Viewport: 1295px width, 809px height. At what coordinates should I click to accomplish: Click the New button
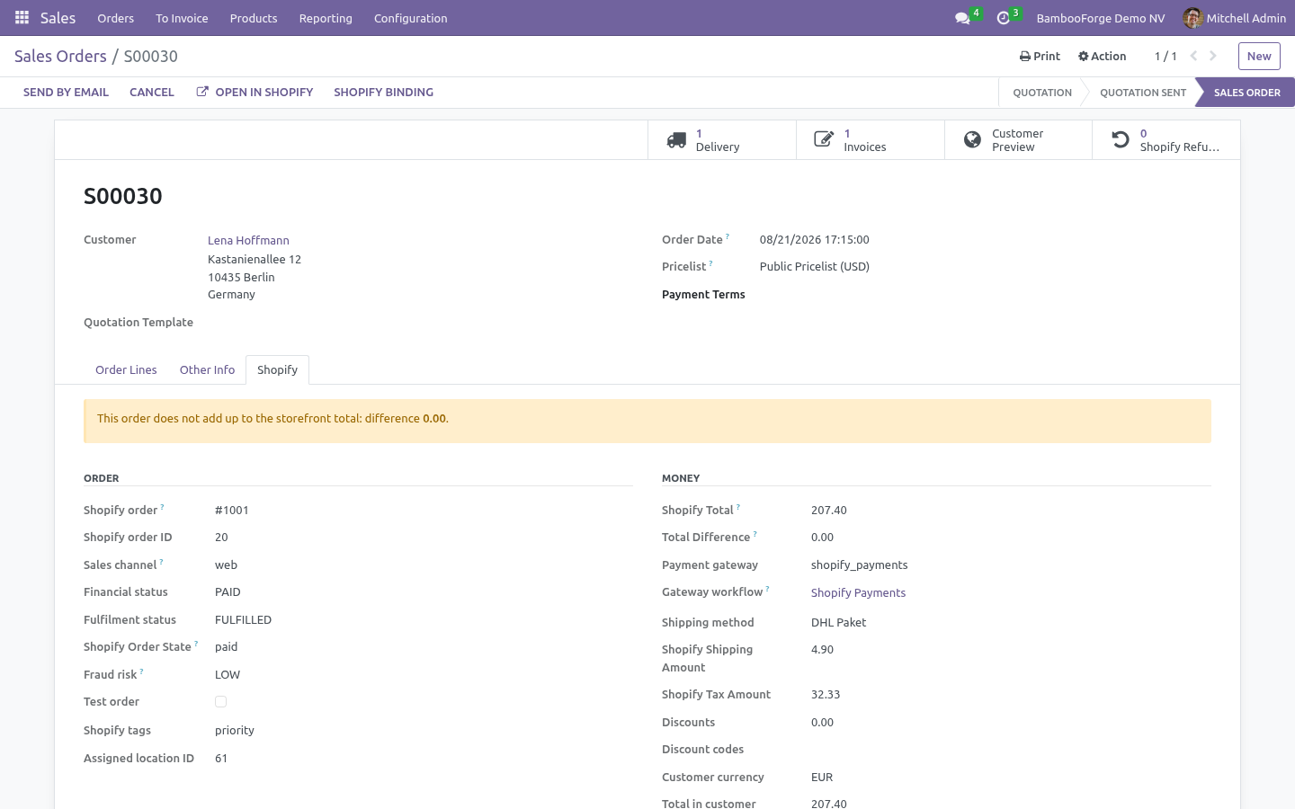[1259, 56]
